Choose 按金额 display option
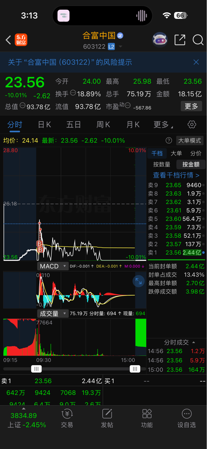Viewport: 207px width, 449px height. (x=191, y=164)
